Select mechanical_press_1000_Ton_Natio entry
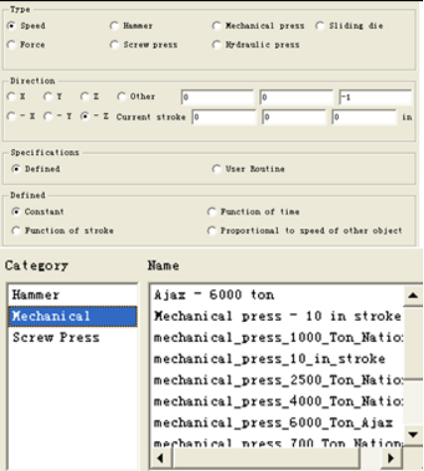The height and width of the screenshot is (471, 424). (x=277, y=338)
